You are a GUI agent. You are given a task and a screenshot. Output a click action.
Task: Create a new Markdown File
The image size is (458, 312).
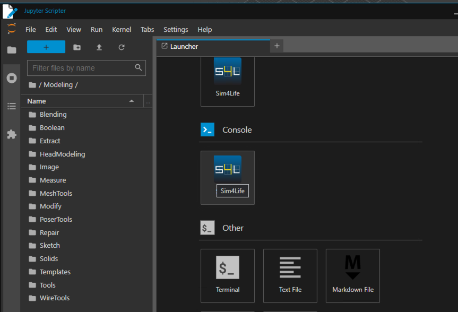click(352, 276)
